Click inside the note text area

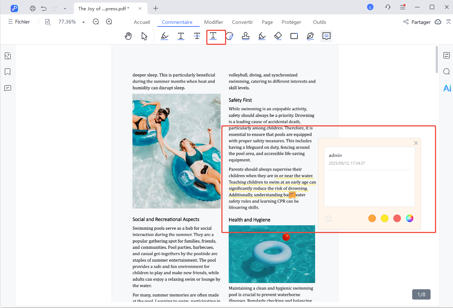click(x=369, y=187)
